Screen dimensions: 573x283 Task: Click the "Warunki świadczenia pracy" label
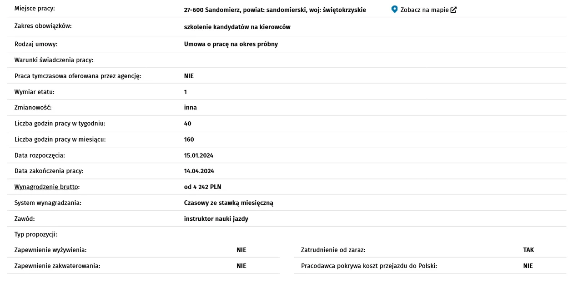tap(54, 60)
